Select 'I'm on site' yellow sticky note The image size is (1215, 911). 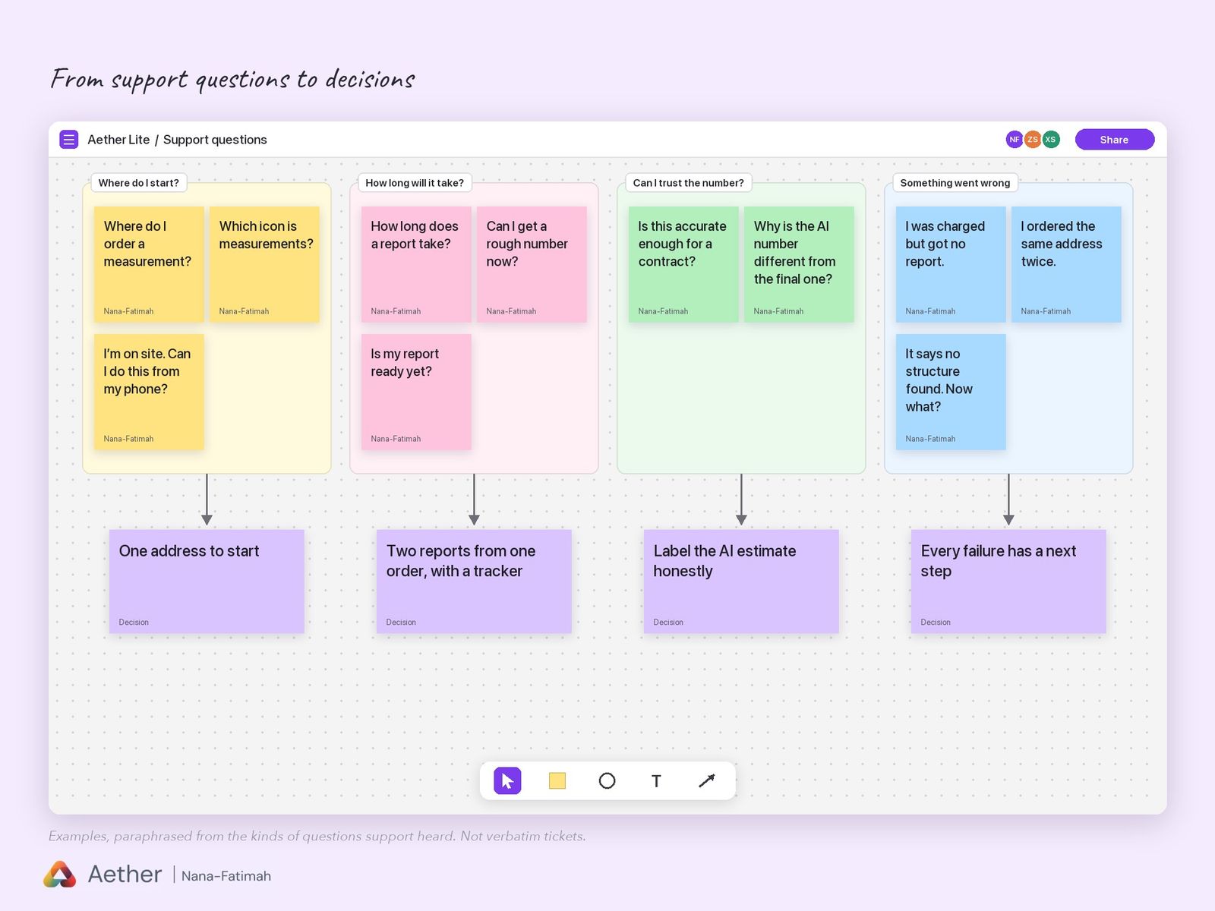[149, 392]
